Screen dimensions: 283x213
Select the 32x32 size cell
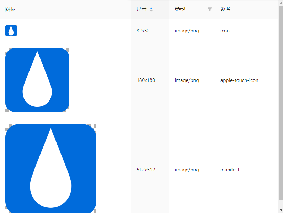pos(143,31)
